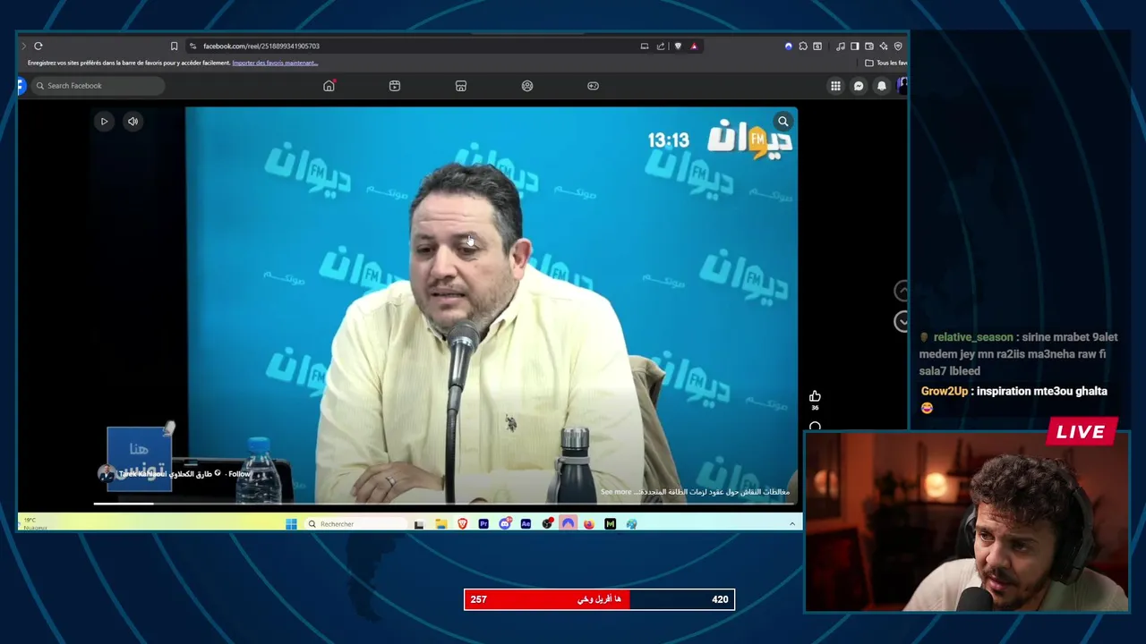Open File Explorer from taskbar
Screen dimensions: 1146x644
tap(441, 524)
